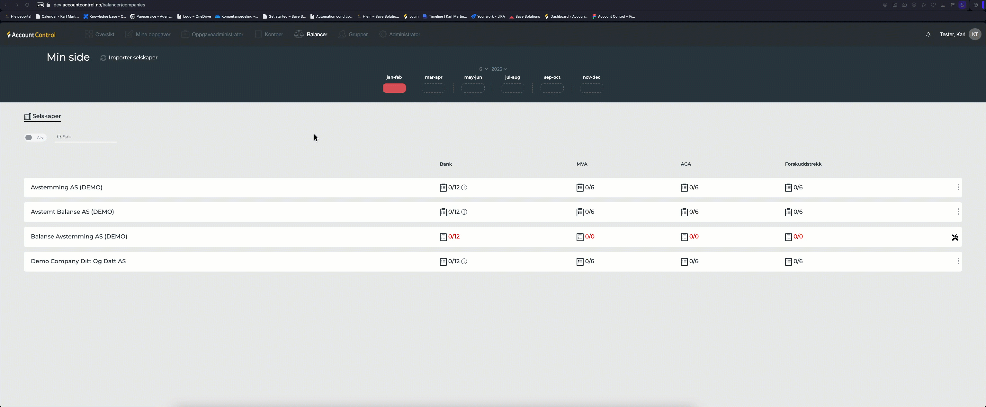Click Forskuddstrekk icon for Balanse Avstemming AS
This screenshot has height=407, width=986.
788,237
